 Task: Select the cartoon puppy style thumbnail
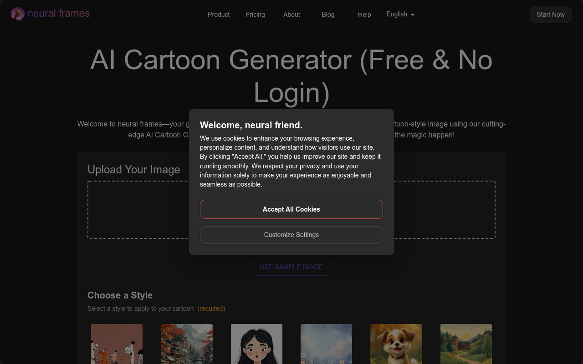click(396, 344)
